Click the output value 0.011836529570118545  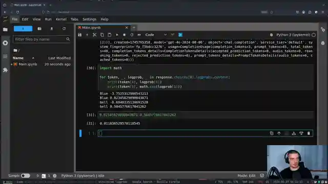[120, 124]
